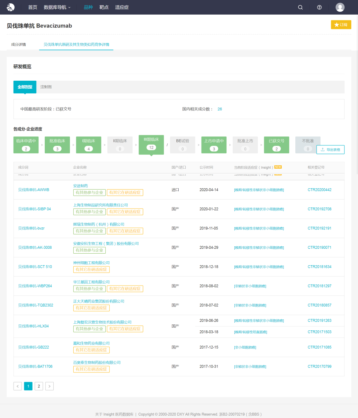Open the 靶点 navigation item
The image size is (358, 418).
[x=104, y=7]
